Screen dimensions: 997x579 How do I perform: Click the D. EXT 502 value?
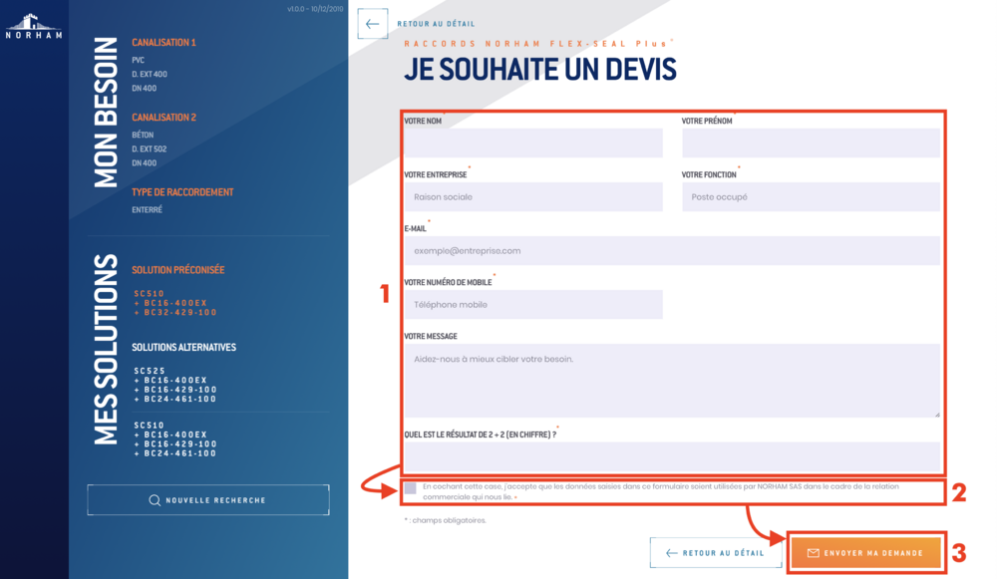pyautogui.click(x=150, y=149)
